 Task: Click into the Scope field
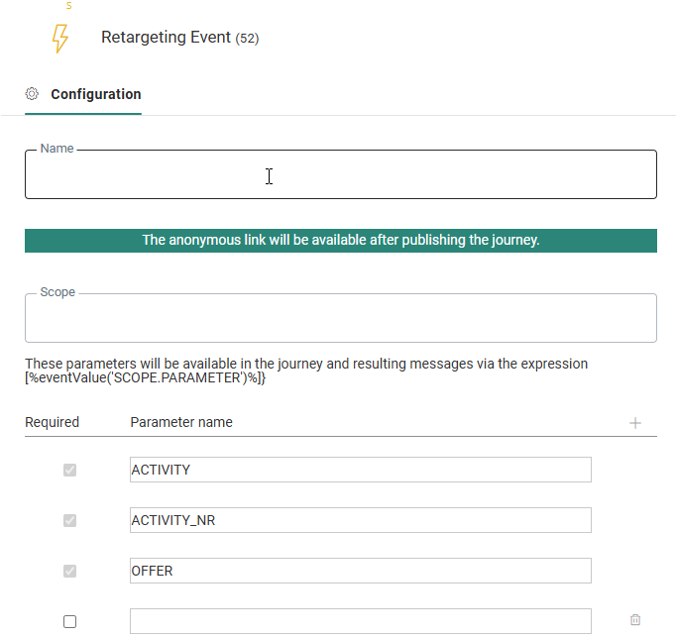coord(340,319)
